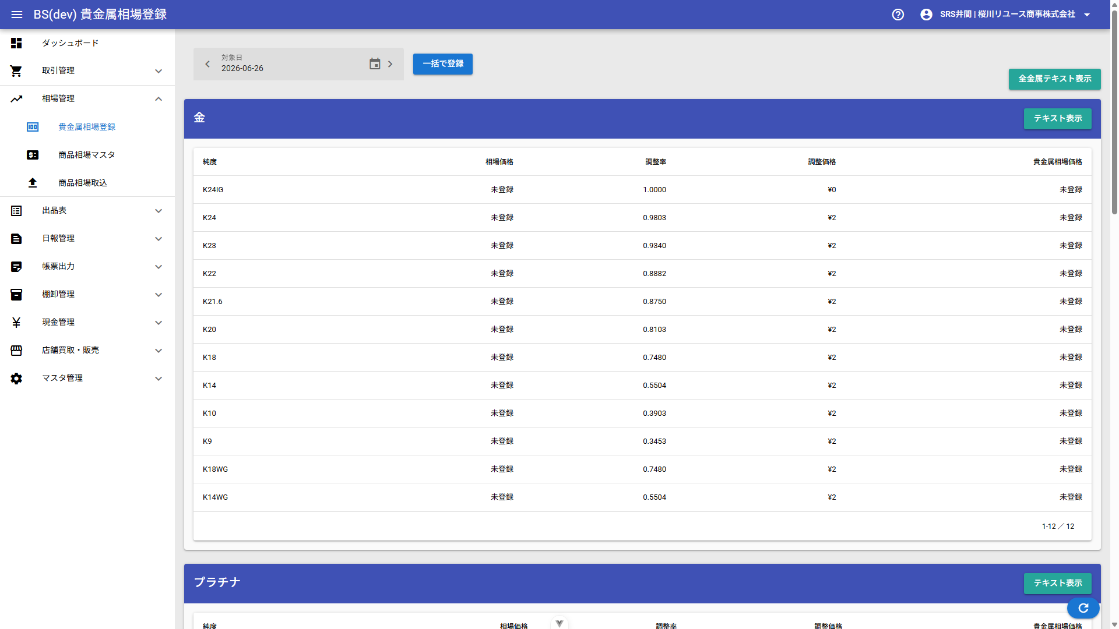The image size is (1119, 629).
Task: Click the 調整価格 column header in 金 table
Action: coord(822,162)
